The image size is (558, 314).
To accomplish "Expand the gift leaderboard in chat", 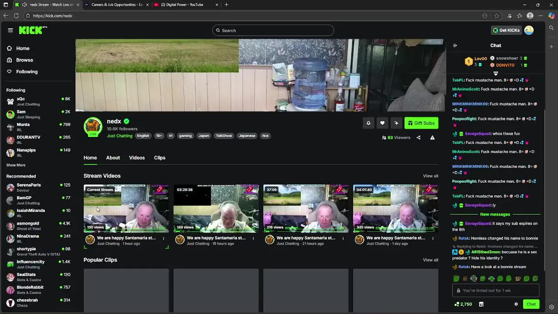I will point(496,73).
